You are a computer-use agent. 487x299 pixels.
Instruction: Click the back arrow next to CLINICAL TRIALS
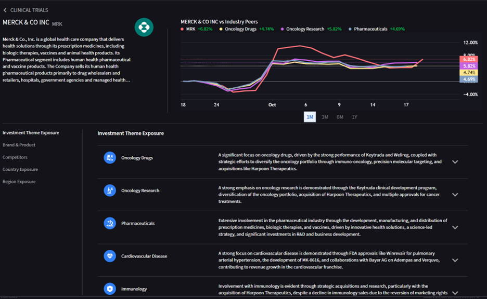pos(6,10)
